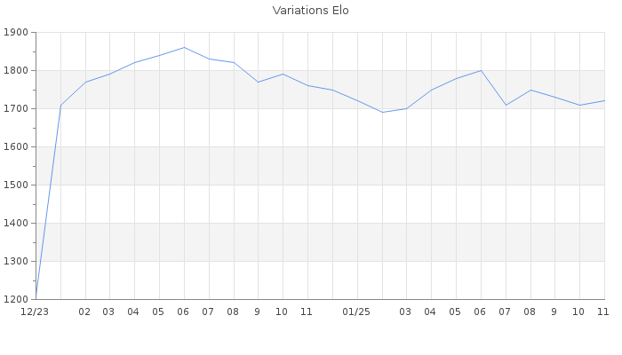Click the line point above the 02 label
This screenshot has height=355, width=622.
85,82
